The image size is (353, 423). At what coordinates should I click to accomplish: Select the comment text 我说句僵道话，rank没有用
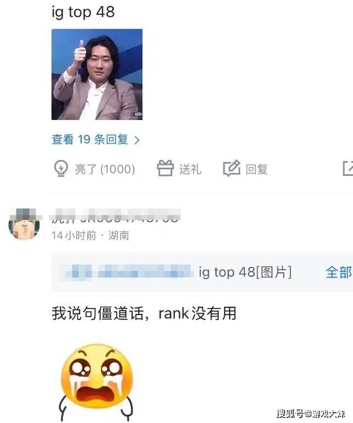pos(144,313)
